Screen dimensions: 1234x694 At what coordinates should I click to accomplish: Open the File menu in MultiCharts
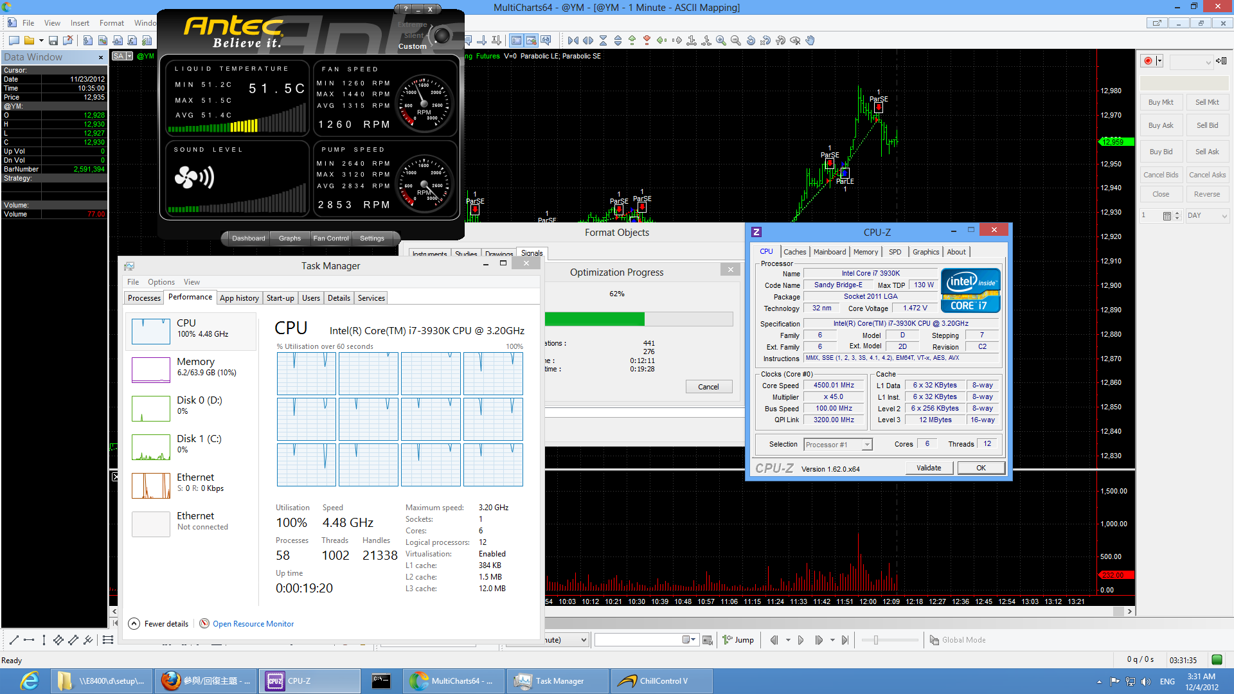[x=28, y=23]
